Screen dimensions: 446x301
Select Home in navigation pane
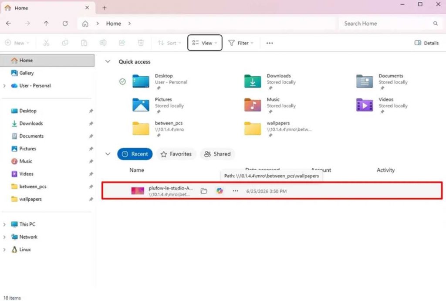point(47,60)
